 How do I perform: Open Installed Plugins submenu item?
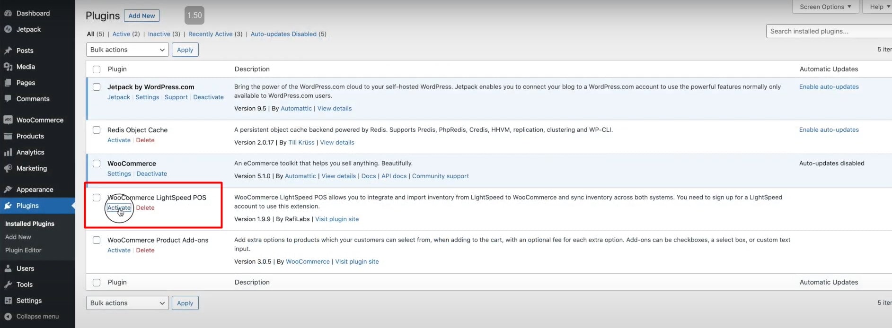30,224
